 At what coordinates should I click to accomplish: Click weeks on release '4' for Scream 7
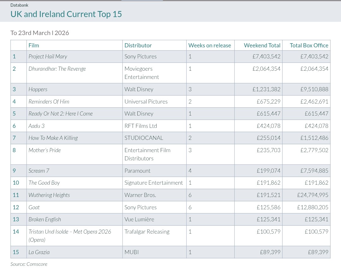190,171
